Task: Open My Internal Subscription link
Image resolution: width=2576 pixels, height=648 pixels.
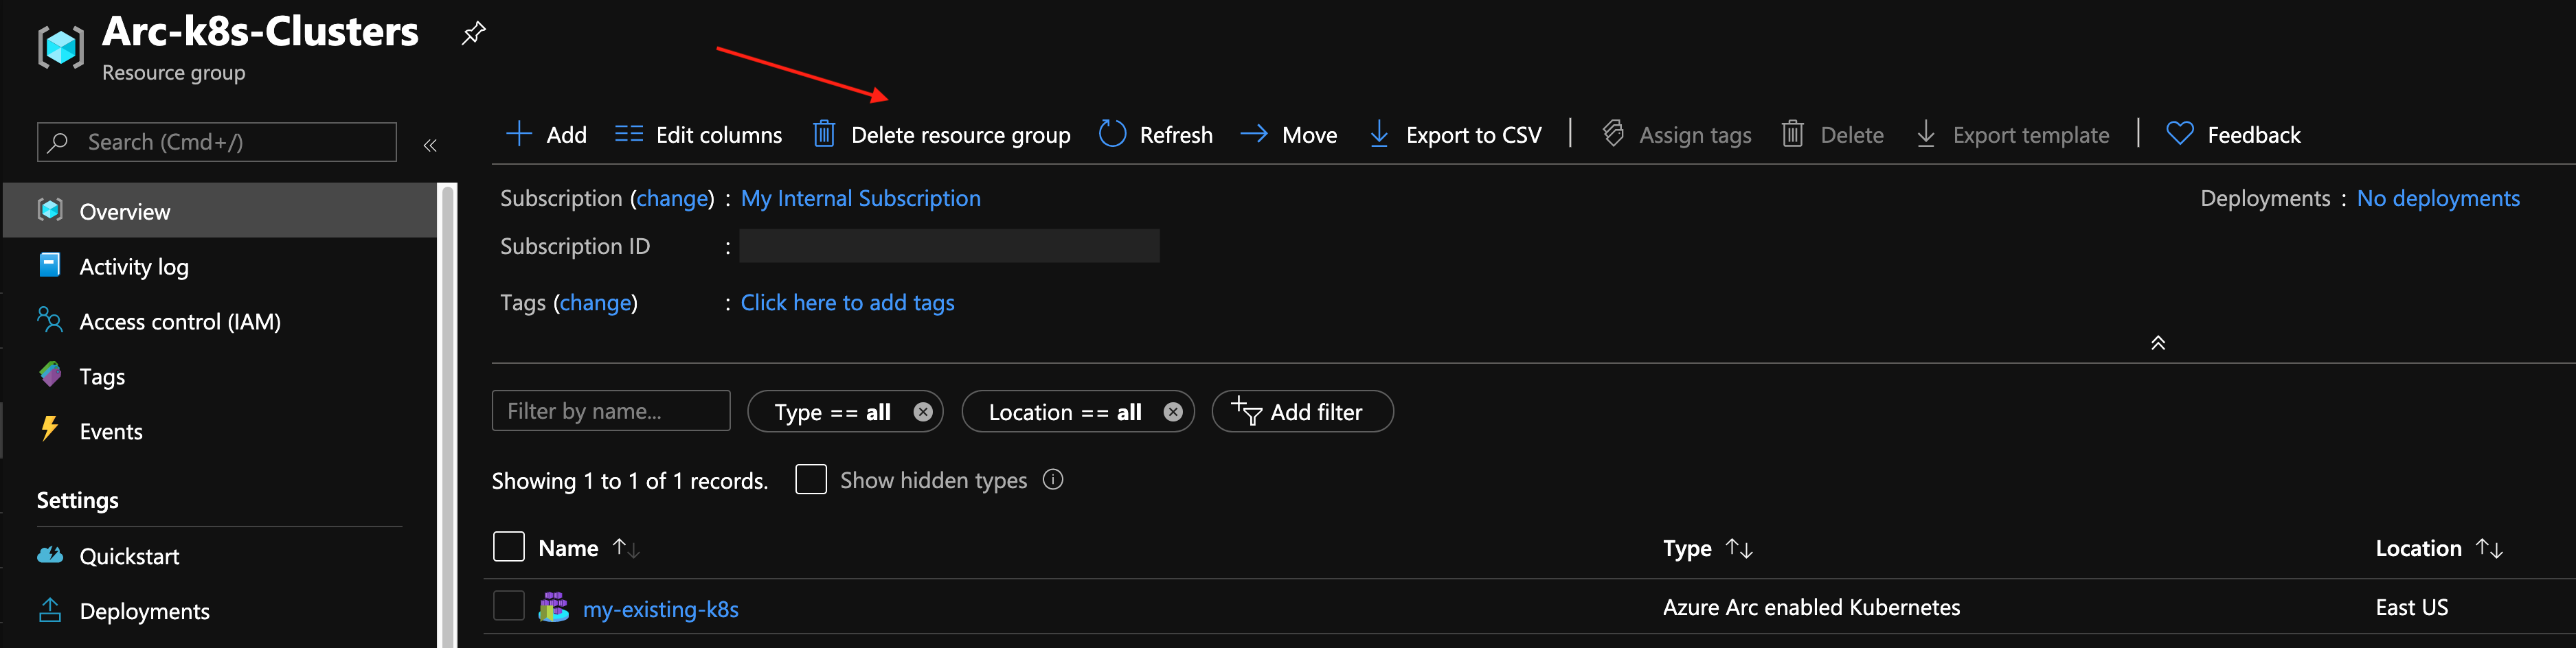Action: click(861, 198)
